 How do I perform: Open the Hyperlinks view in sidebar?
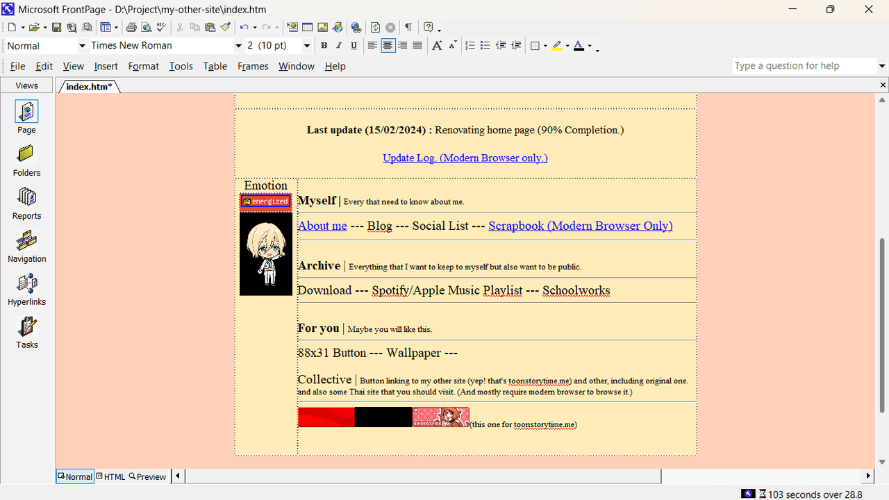tap(27, 290)
